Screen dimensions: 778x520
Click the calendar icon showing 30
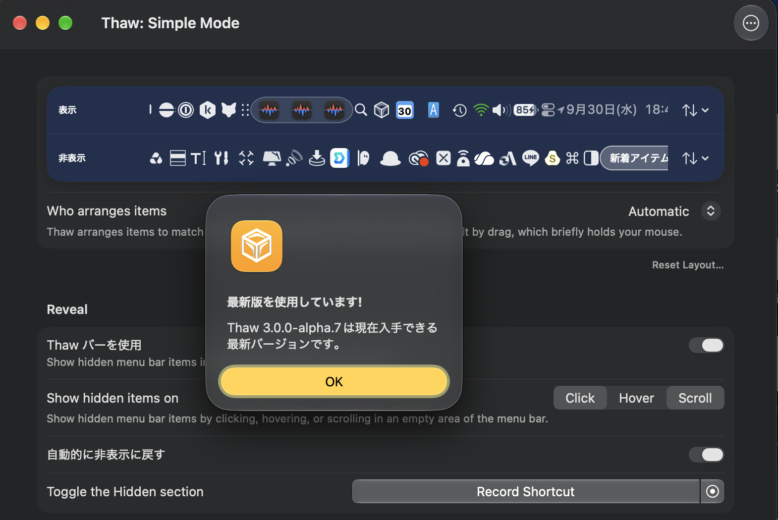405,110
